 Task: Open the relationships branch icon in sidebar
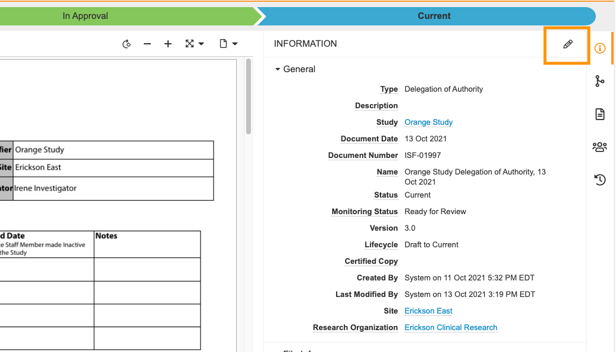point(600,82)
